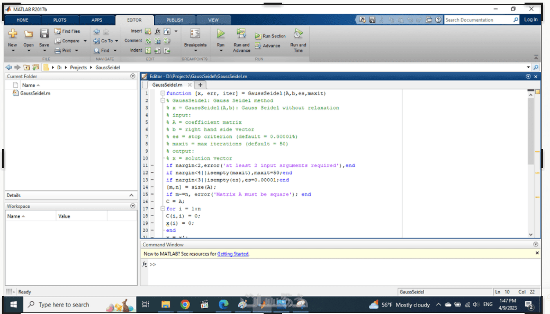Open the PLOTS ribbon tab
Screen dimensions: 550x314
click(60, 20)
